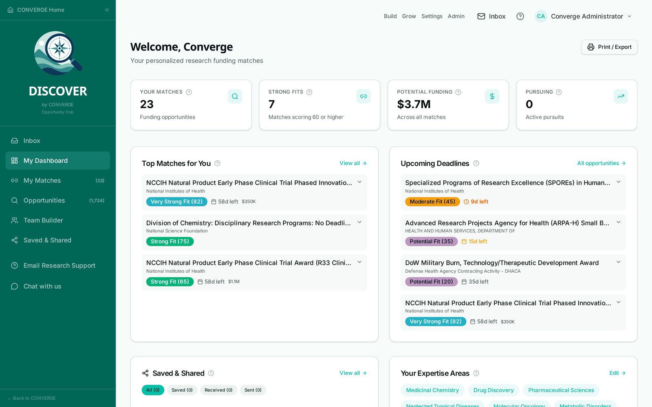652x407 pixels.
Task: Show info tooltip for Potential Funding
Action: click(458, 92)
